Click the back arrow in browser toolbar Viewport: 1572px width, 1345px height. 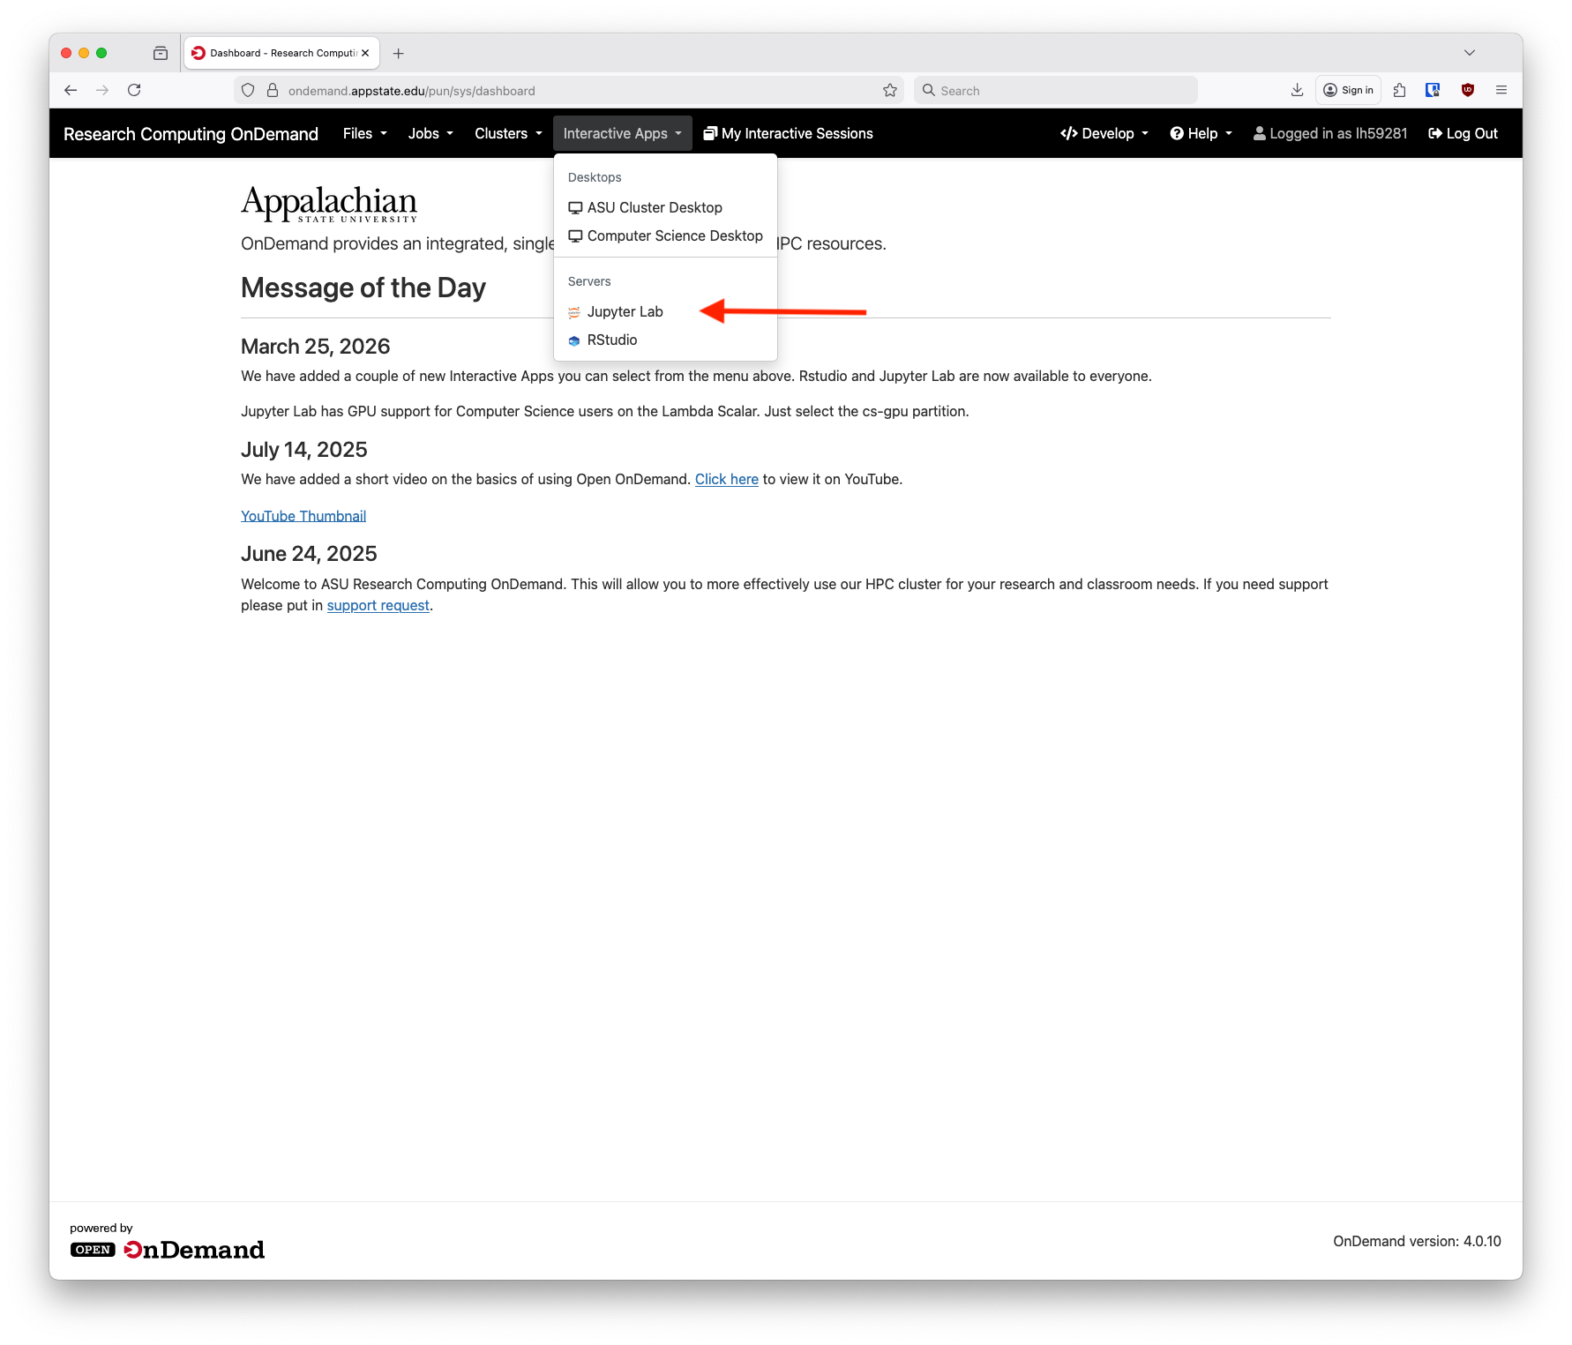pos(71,90)
